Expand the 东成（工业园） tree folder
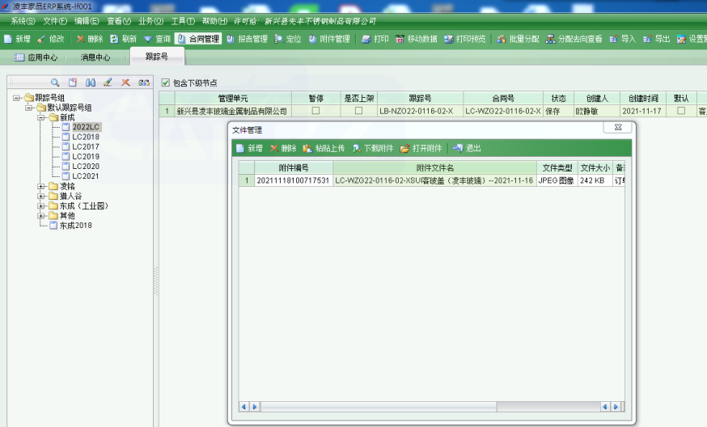Screen dimensions: 707x427 click(41, 205)
